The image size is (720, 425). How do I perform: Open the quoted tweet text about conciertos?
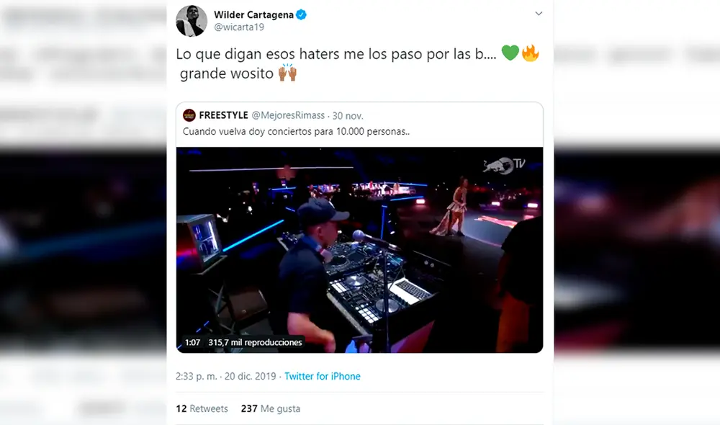(x=297, y=132)
